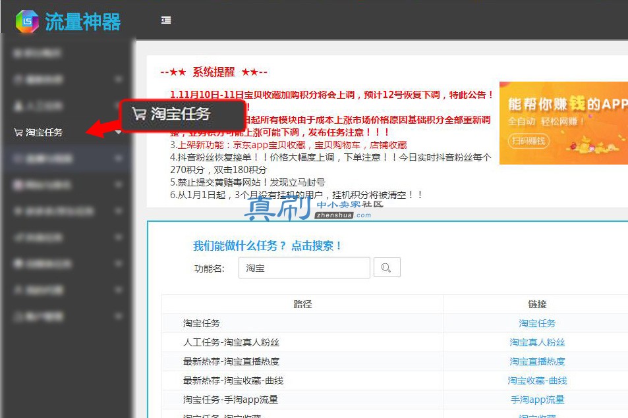Expand the 淘宝任务 dropdown arrow
This screenshot has height=418, width=628.
click(118, 132)
